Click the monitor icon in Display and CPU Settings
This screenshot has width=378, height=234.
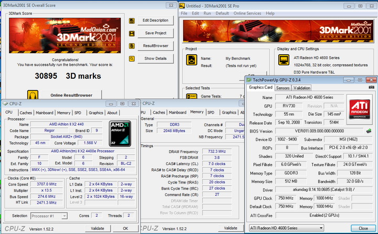283,59
